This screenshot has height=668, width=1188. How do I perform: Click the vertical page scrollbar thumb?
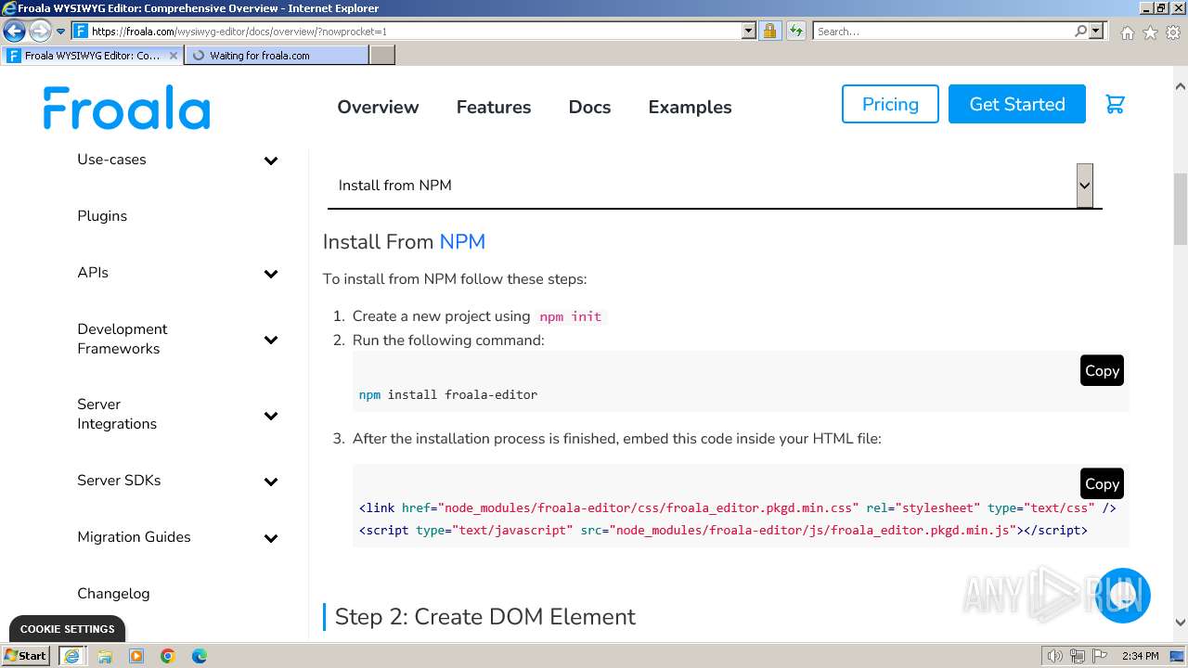(x=1181, y=208)
